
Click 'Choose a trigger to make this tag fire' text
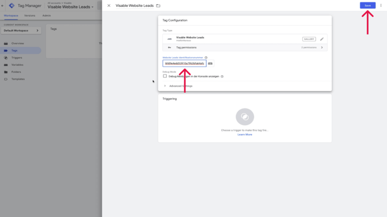tap(244, 130)
